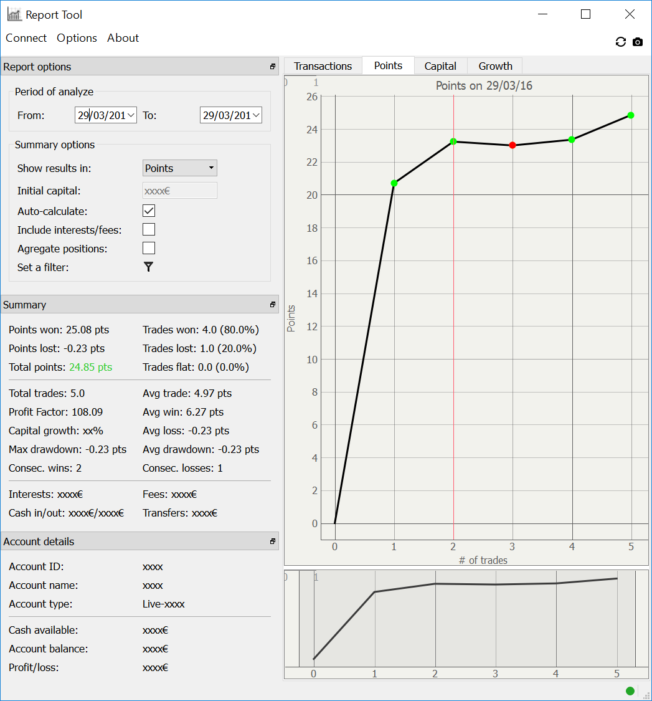Click the Points on 29/03/16 chart title
652x701 pixels.
click(484, 86)
